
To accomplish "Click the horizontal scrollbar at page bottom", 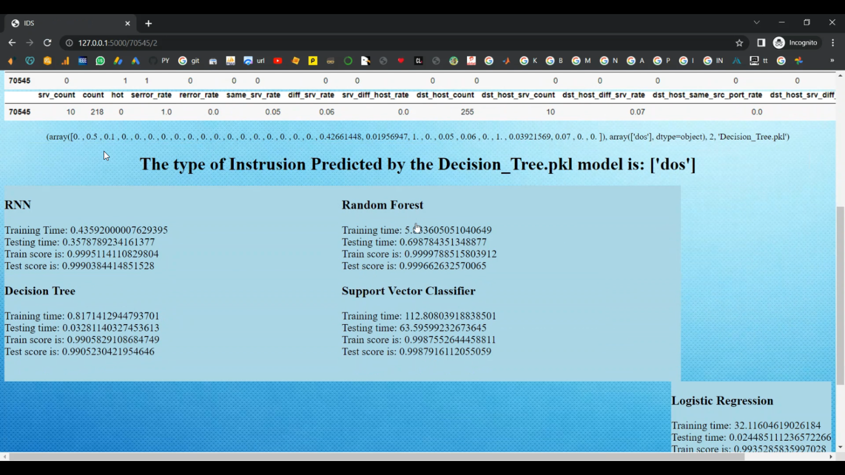I will coord(376,457).
